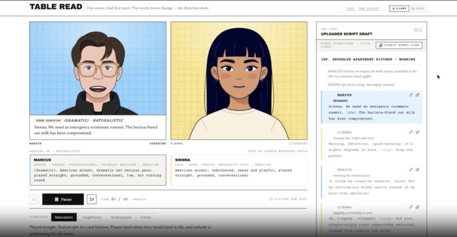Click the Table Read title logo
The image size is (457, 237).
click(x=56, y=7)
